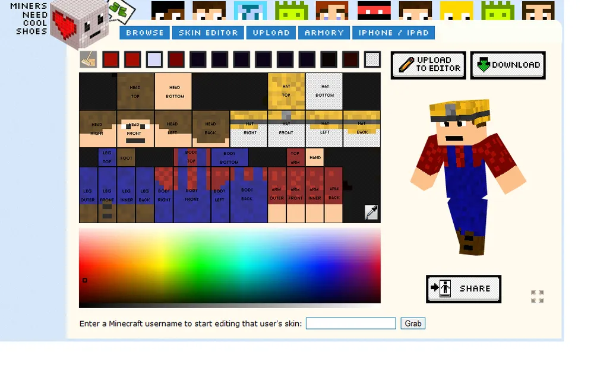Choose the transparent checkered swatch
This screenshot has width=594, height=371.
coord(372,59)
